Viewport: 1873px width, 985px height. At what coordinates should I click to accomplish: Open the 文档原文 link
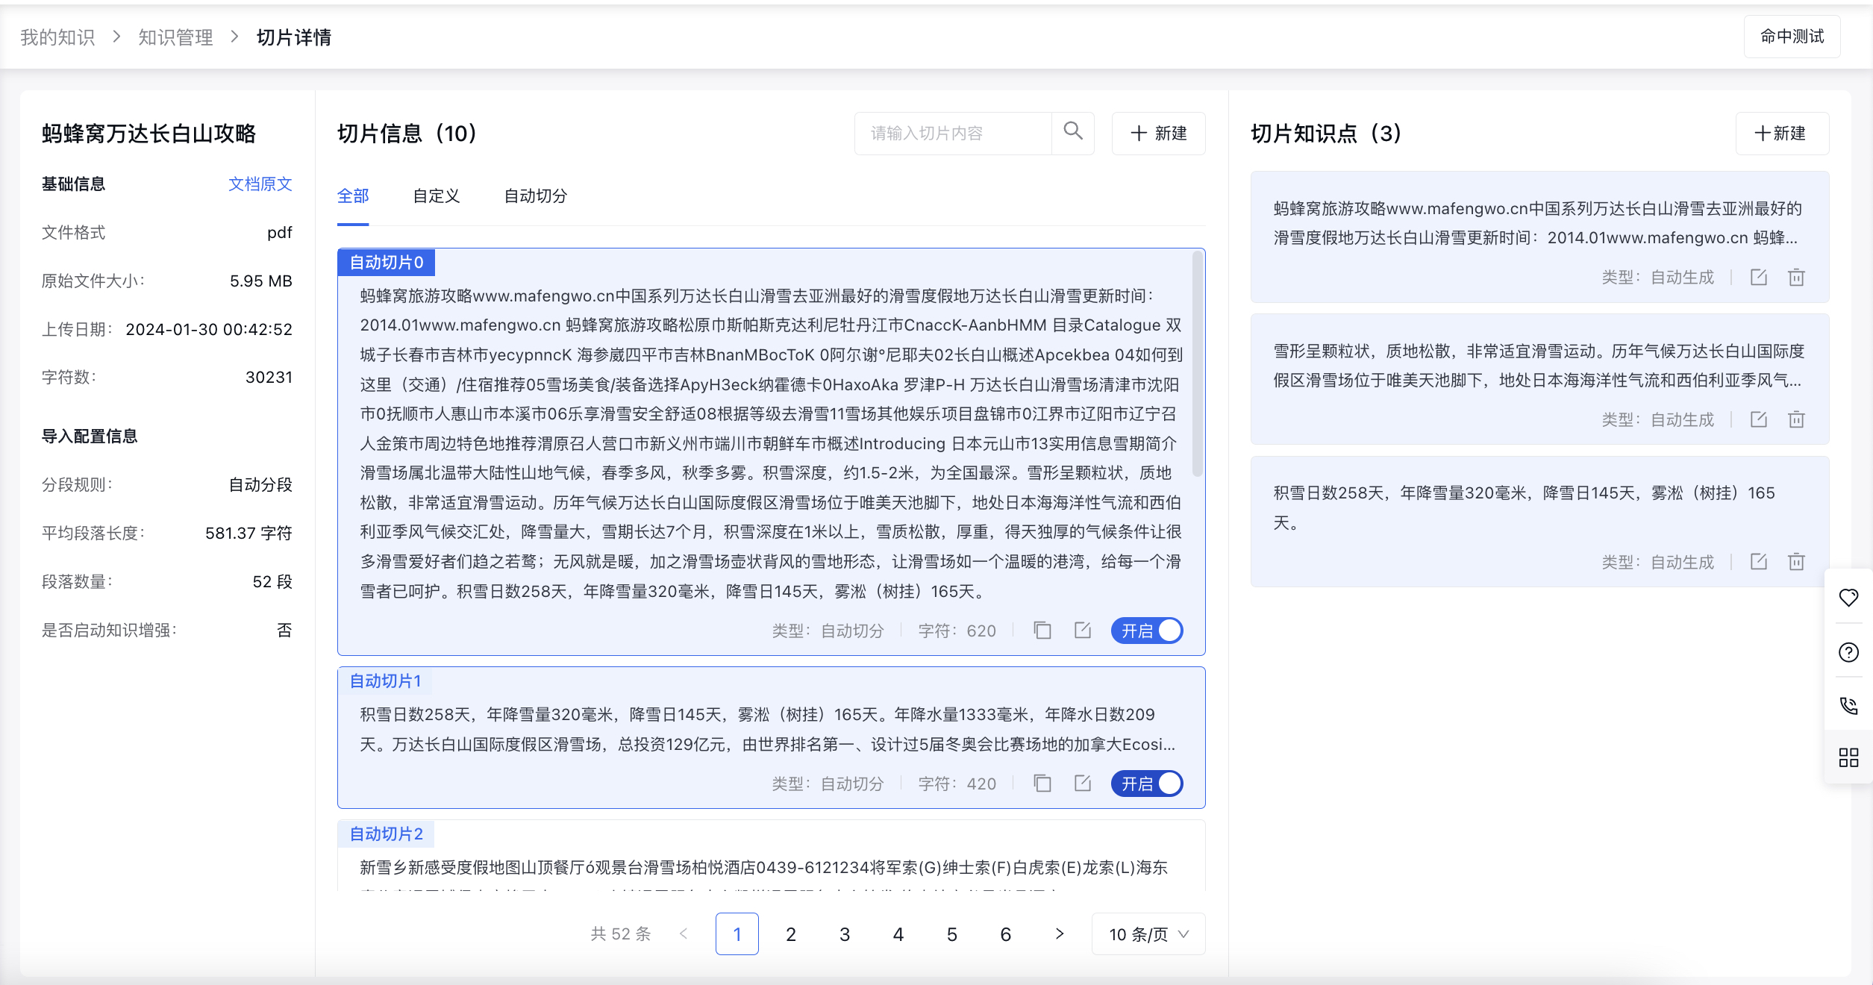click(260, 184)
